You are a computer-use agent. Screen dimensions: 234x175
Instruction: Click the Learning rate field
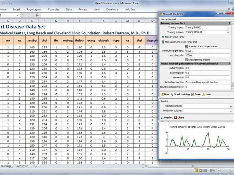[207, 73]
